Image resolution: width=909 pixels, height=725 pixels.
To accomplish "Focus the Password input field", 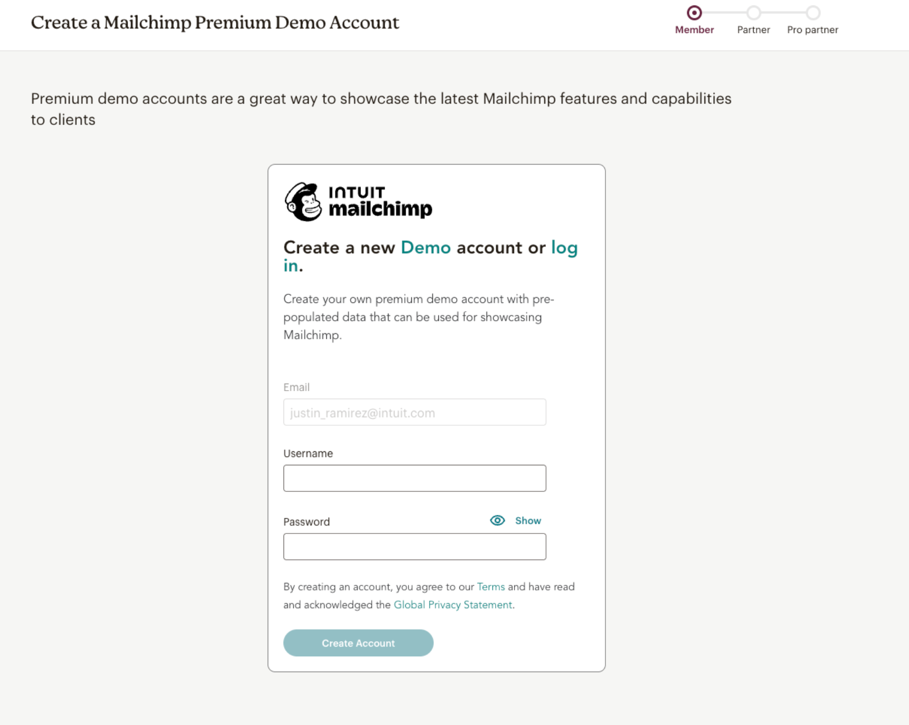I will point(414,546).
